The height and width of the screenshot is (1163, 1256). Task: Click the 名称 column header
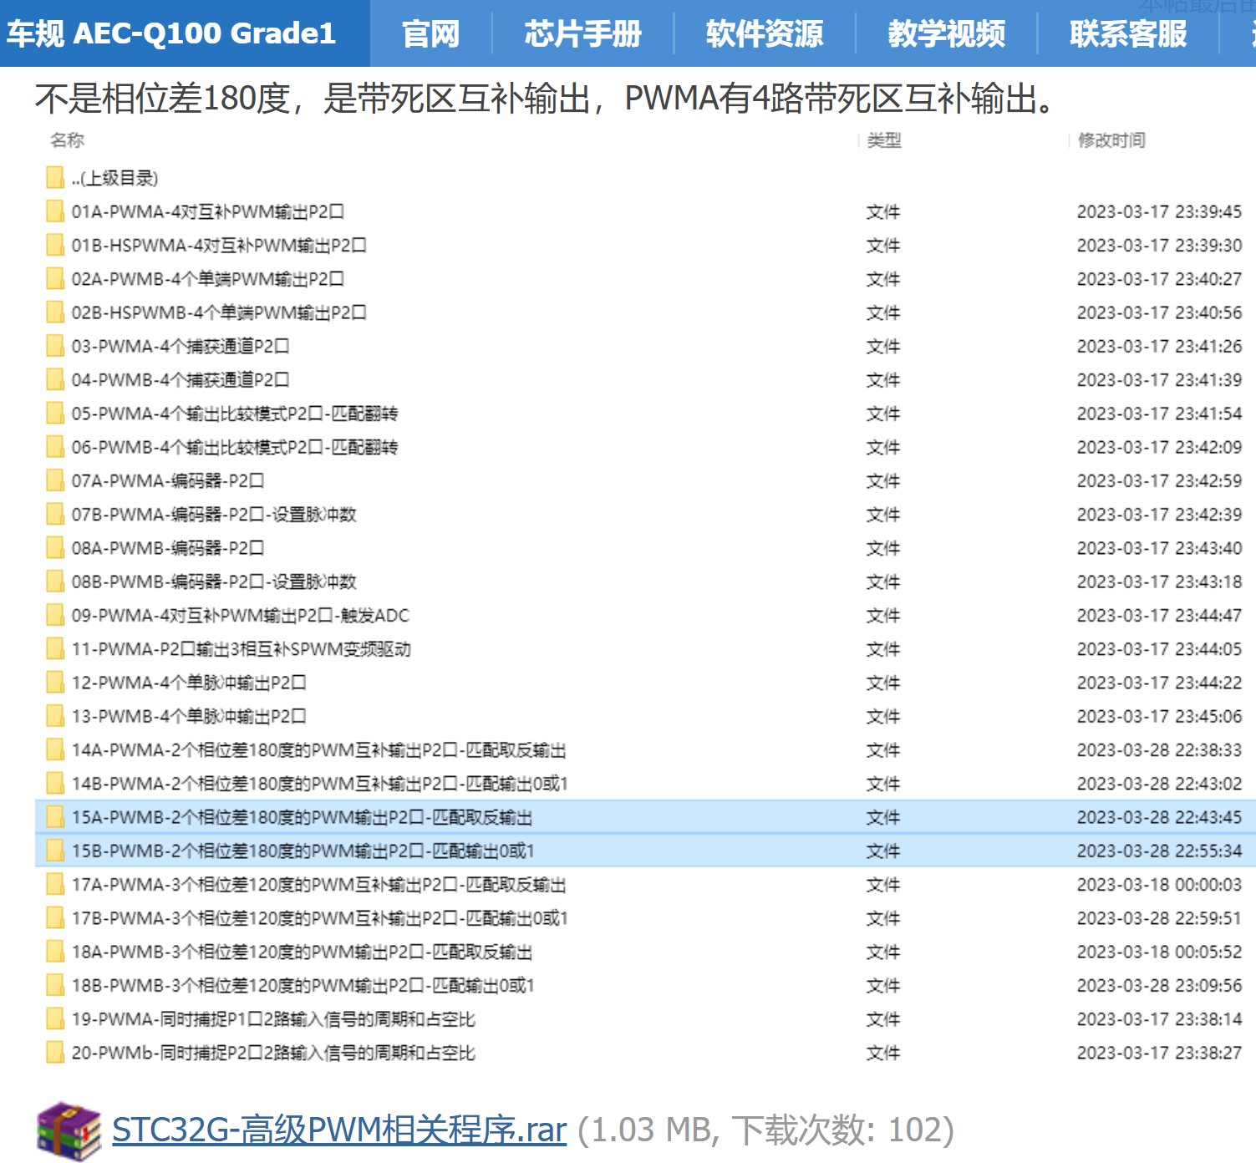pyautogui.click(x=67, y=140)
